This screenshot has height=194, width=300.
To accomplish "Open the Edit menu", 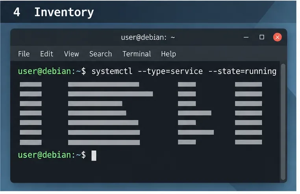I will coord(47,54).
